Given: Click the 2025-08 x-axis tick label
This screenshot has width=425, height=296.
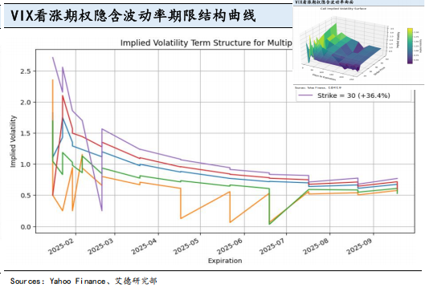Looking at the screenshot, I should pos(317,246).
